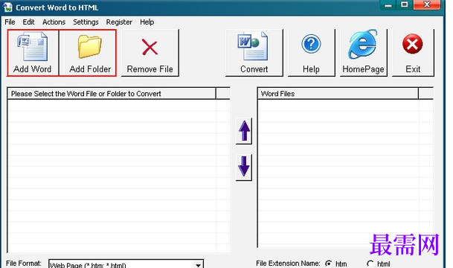Click the 'Please Select the Word File or Folder' column header
This screenshot has width=453, height=268.
(x=112, y=94)
